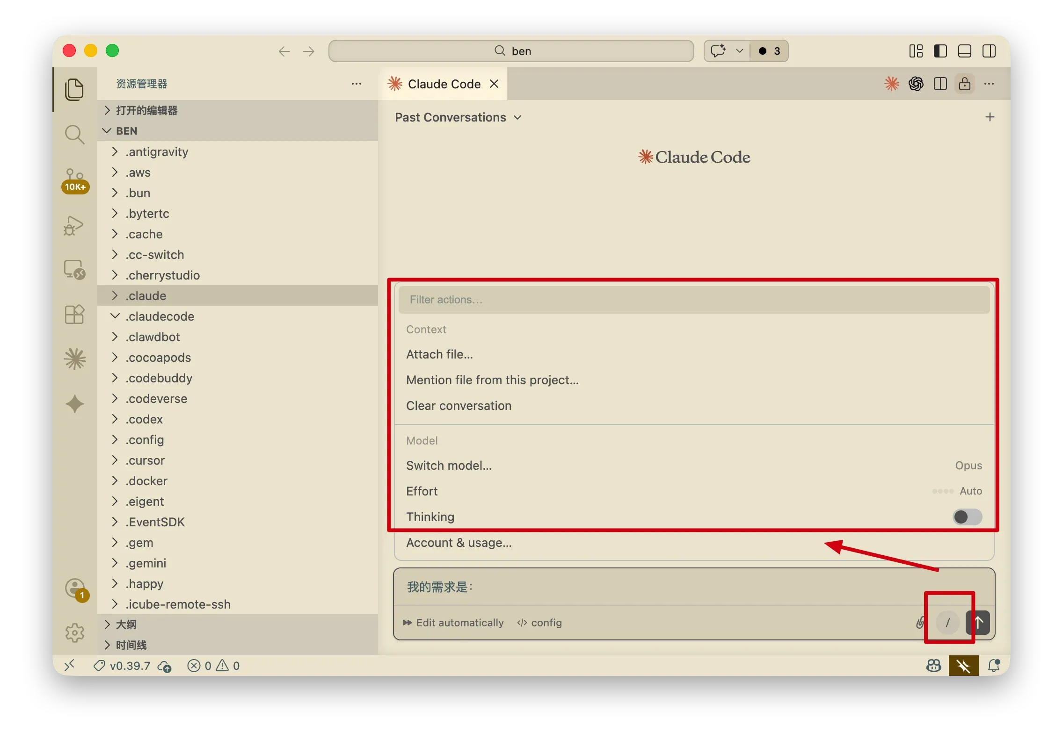Open the Remote Explorer view
The height and width of the screenshot is (746, 1063).
click(x=74, y=270)
